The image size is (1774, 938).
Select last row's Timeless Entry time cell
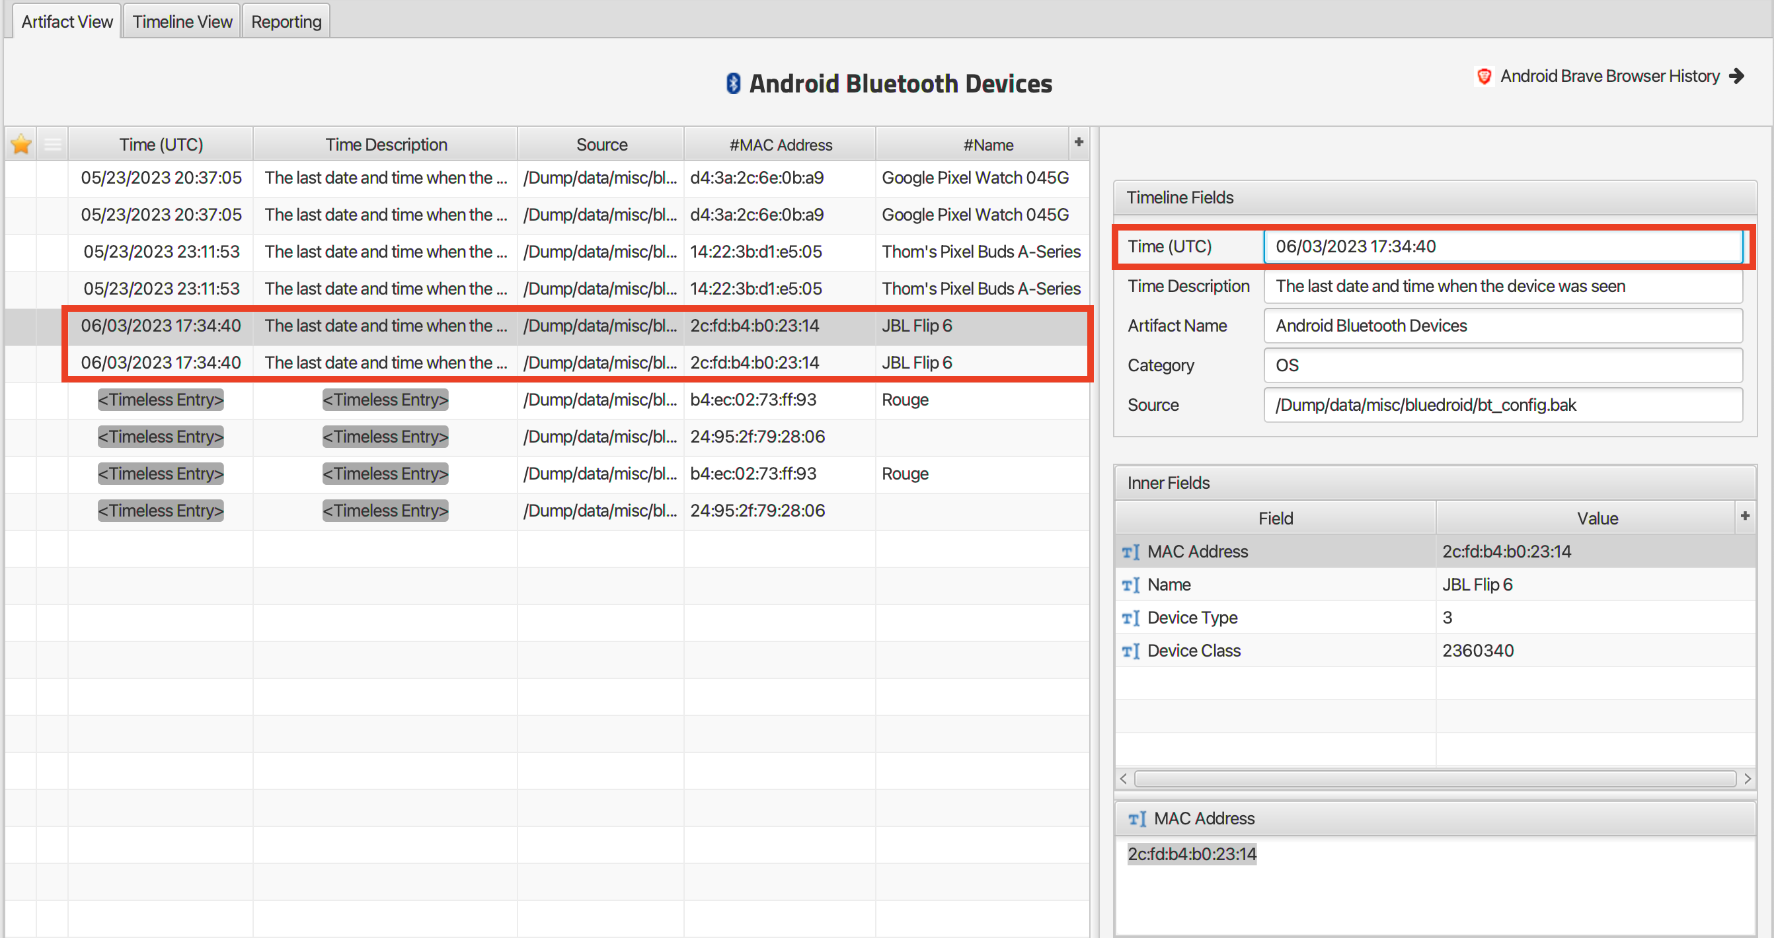tap(161, 511)
